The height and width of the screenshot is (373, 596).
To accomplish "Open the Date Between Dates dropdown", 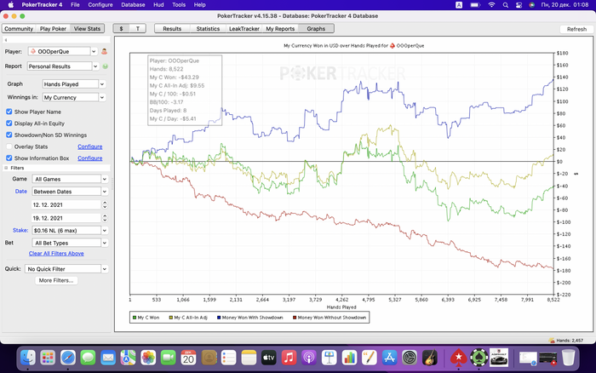I will (x=71, y=192).
